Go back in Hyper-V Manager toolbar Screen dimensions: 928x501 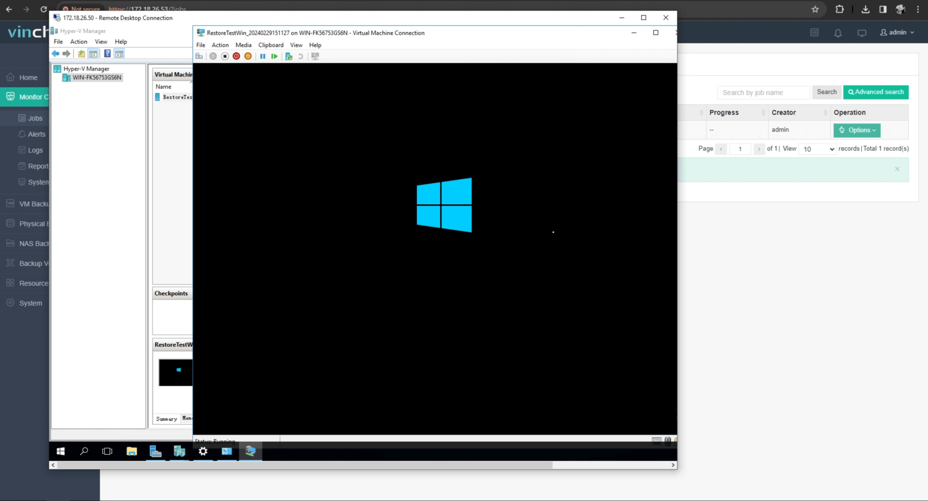click(56, 54)
